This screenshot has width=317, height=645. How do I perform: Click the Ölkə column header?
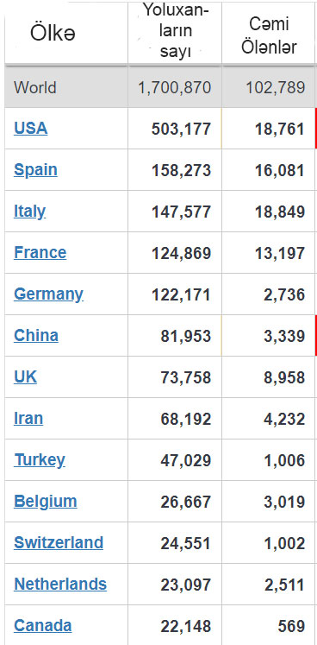(53, 34)
